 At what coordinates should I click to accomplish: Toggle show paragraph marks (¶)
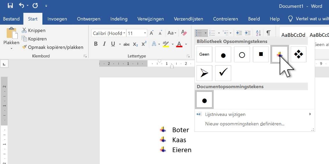coord(269,33)
